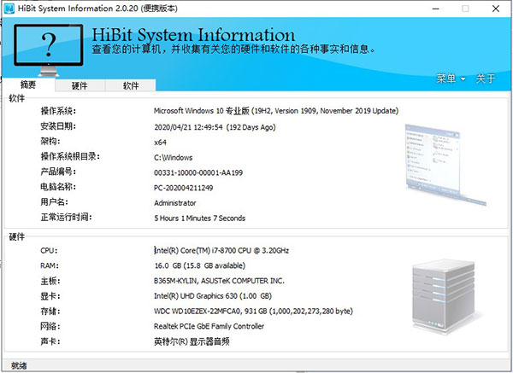Click the 主板 label
Image resolution: width=513 pixels, height=373 pixels.
coord(50,281)
